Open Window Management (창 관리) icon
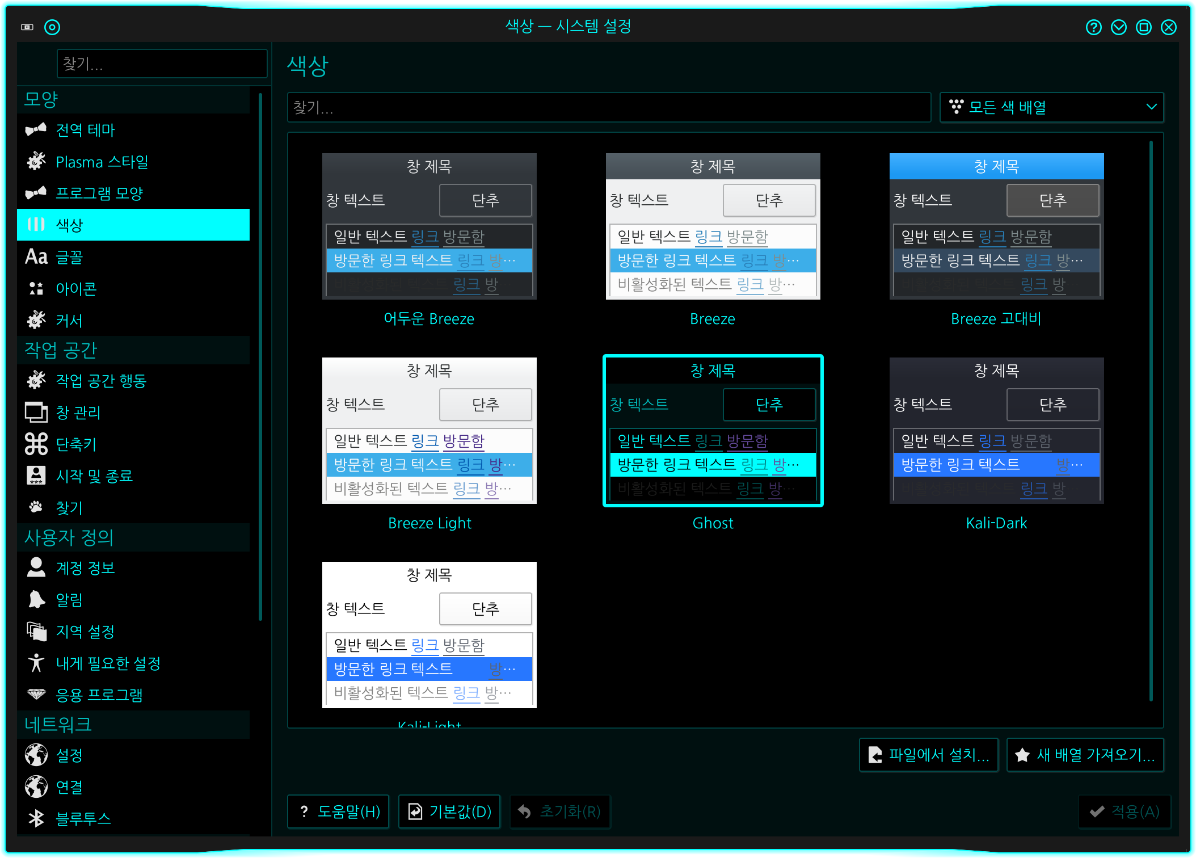The height and width of the screenshot is (858, 1196). tap(36, 413)
